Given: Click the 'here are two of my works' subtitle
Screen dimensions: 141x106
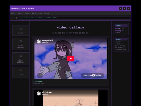Looking at the screenshot, I should point(70,33).
